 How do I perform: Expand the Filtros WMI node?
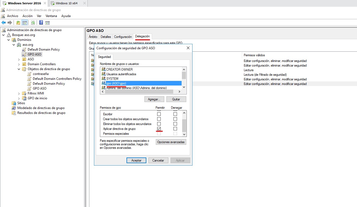(x=19, y=93)
